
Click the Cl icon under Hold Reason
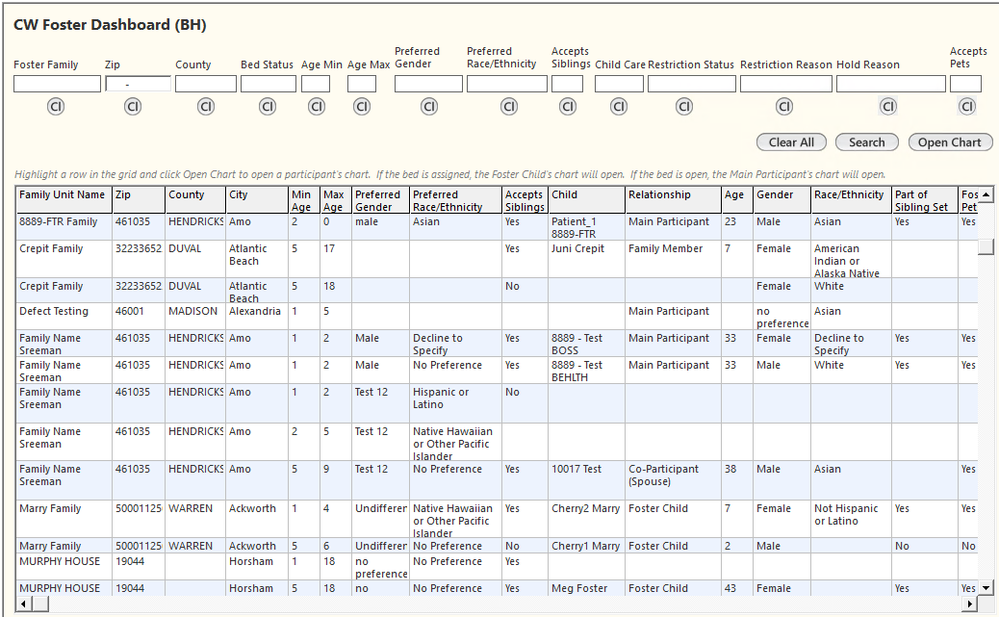click(x=888, y=107)
